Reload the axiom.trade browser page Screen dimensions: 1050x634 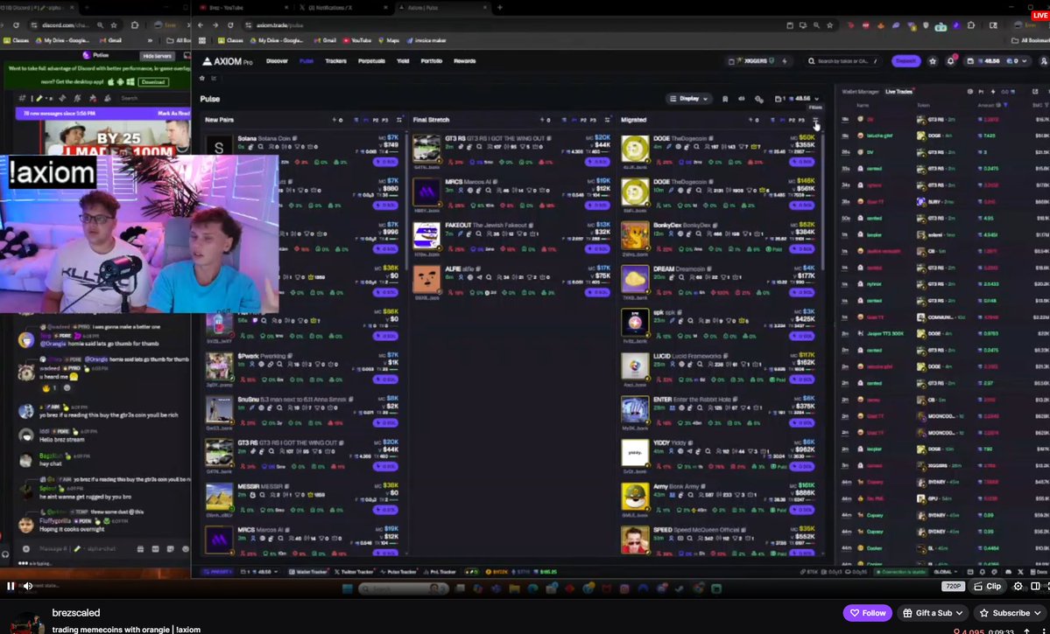pos(230,24)
